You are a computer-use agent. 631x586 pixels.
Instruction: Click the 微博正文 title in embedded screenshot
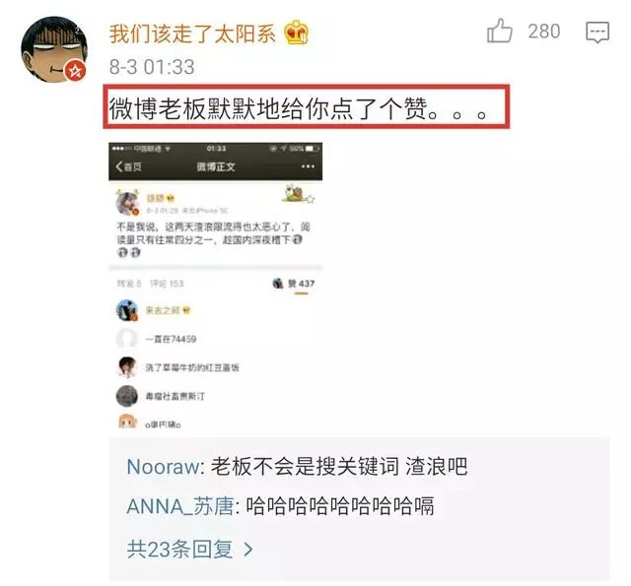point(216,166)
